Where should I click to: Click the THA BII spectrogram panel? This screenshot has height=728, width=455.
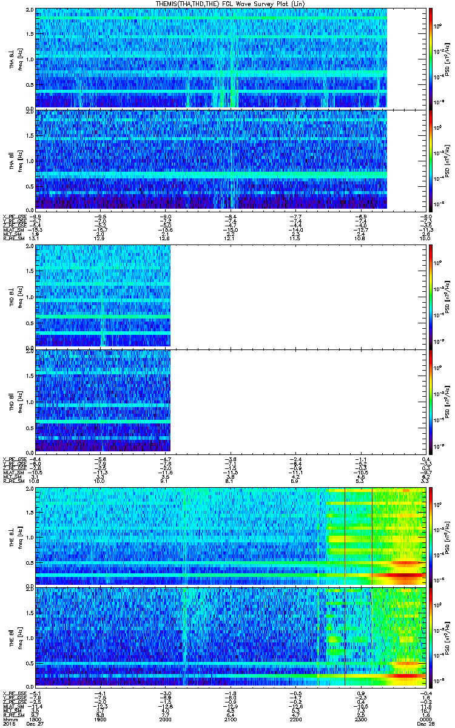pyautogui.click(x=231, y=160)
